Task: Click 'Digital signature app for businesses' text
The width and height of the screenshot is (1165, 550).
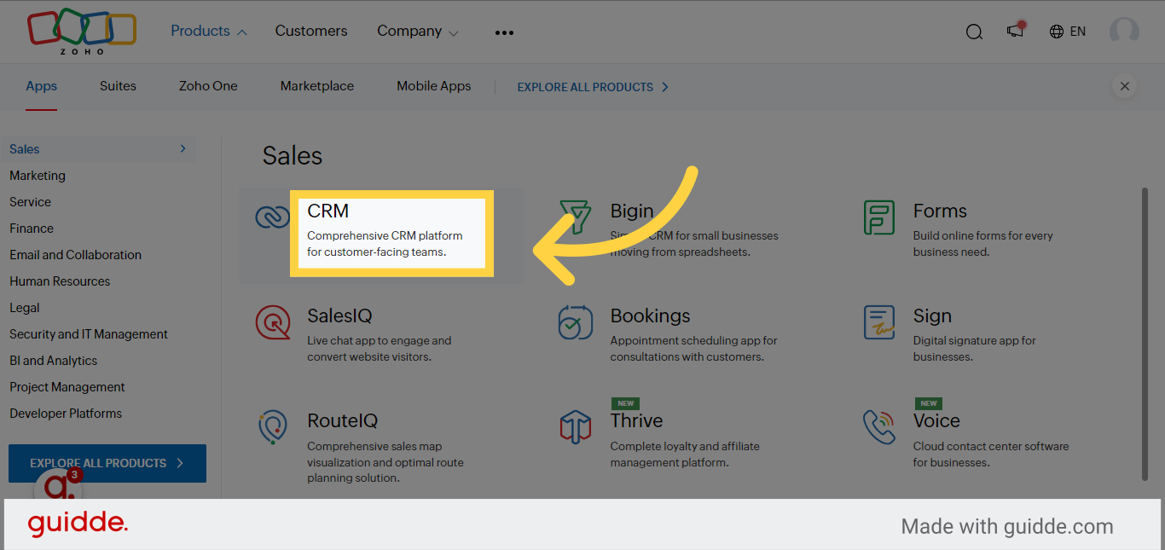Action: click(x=974, y=349)
